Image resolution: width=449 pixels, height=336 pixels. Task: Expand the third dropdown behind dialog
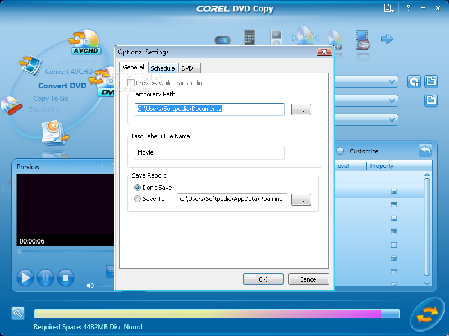(392, 119)
